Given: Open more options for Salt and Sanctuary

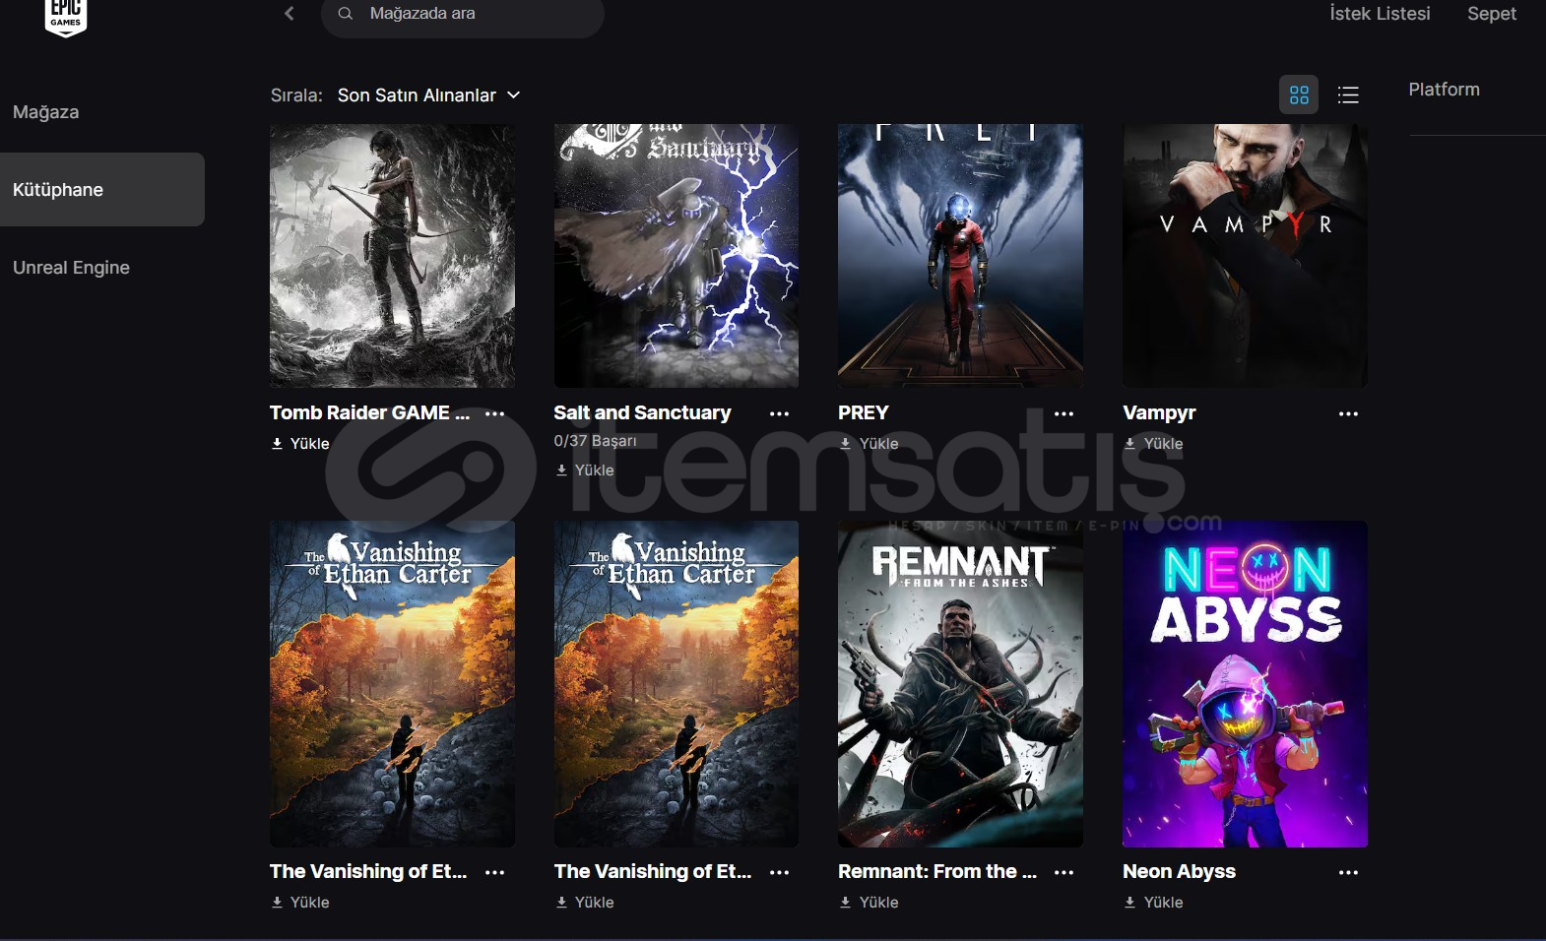Looking at the screenshot, I should coord(779,413).
